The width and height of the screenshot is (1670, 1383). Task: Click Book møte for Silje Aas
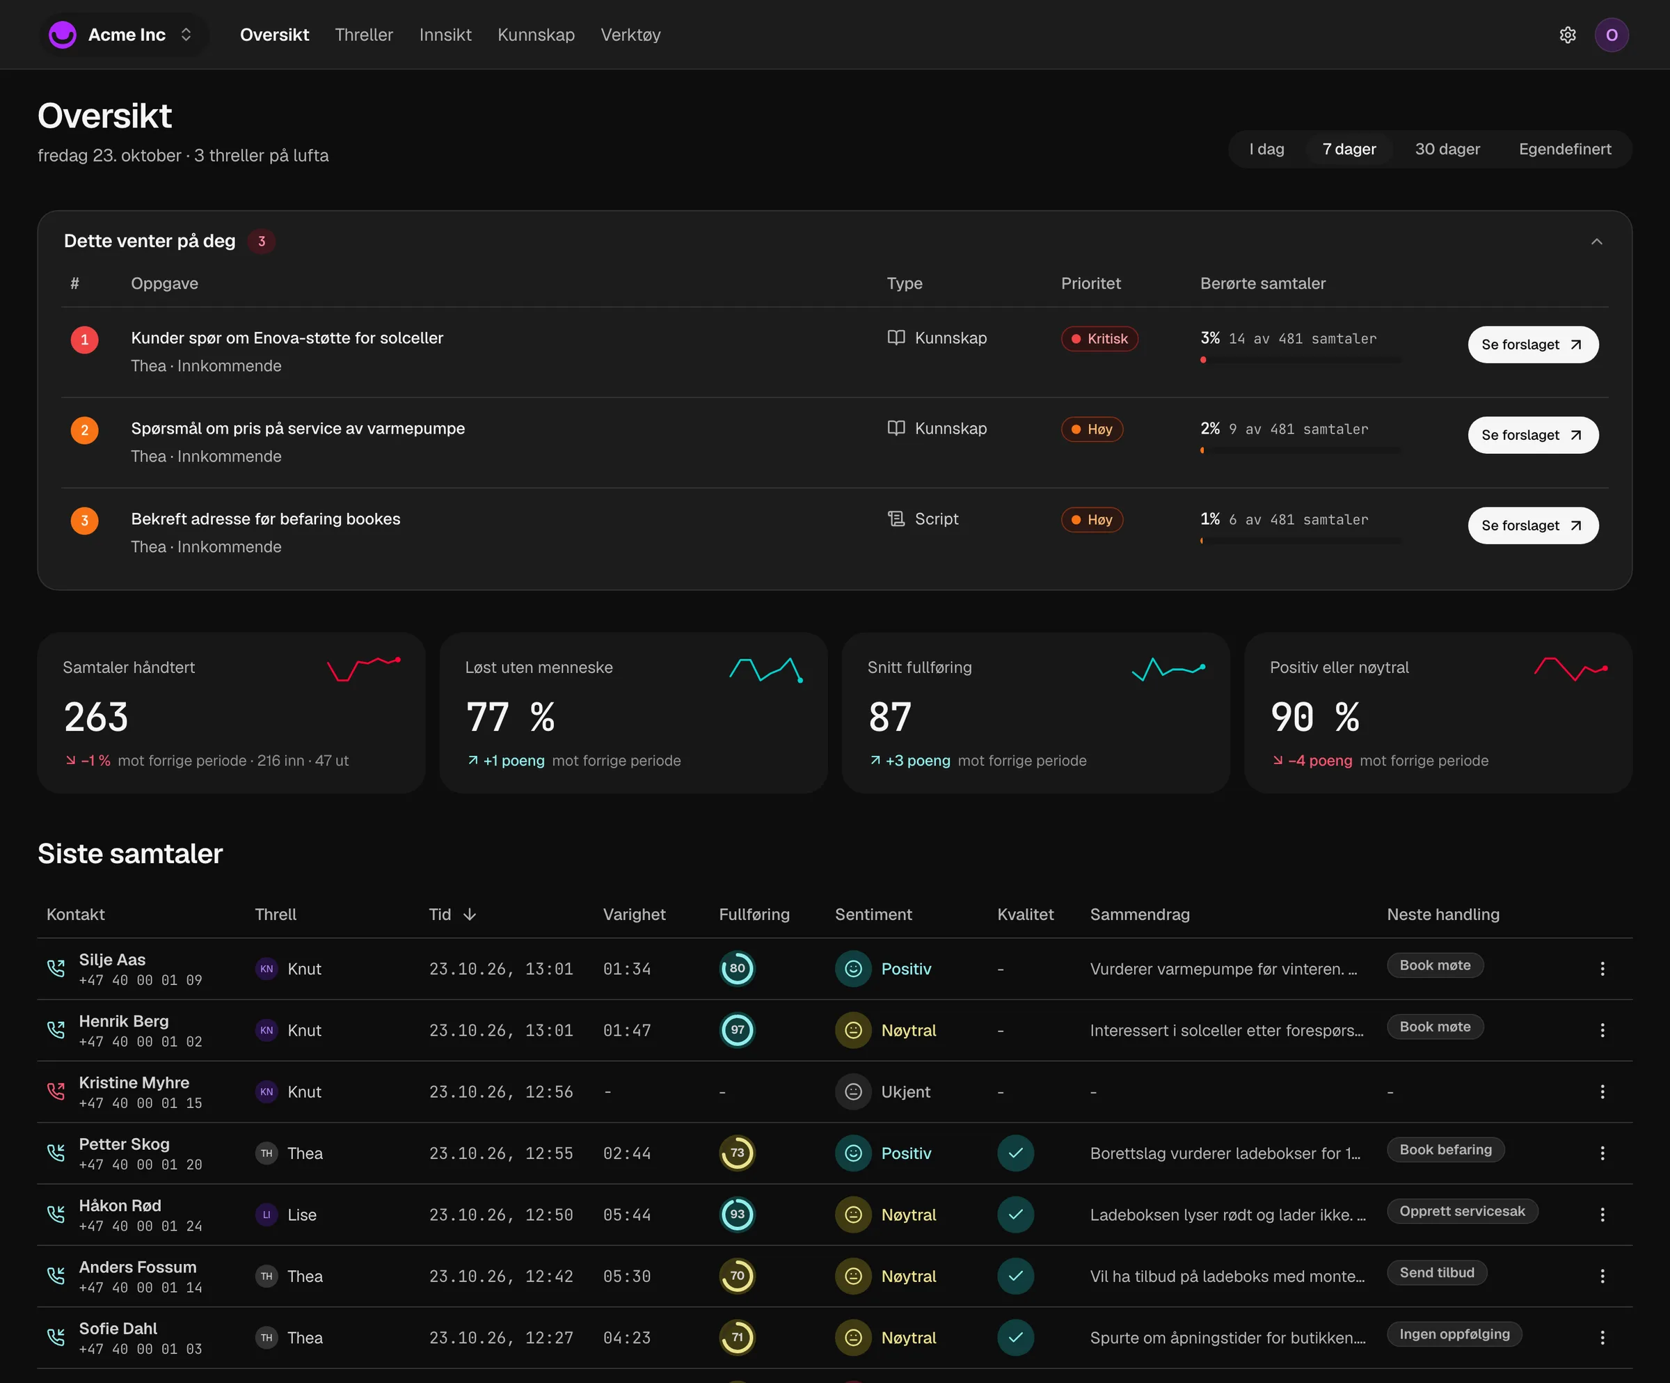(1435, 965)
